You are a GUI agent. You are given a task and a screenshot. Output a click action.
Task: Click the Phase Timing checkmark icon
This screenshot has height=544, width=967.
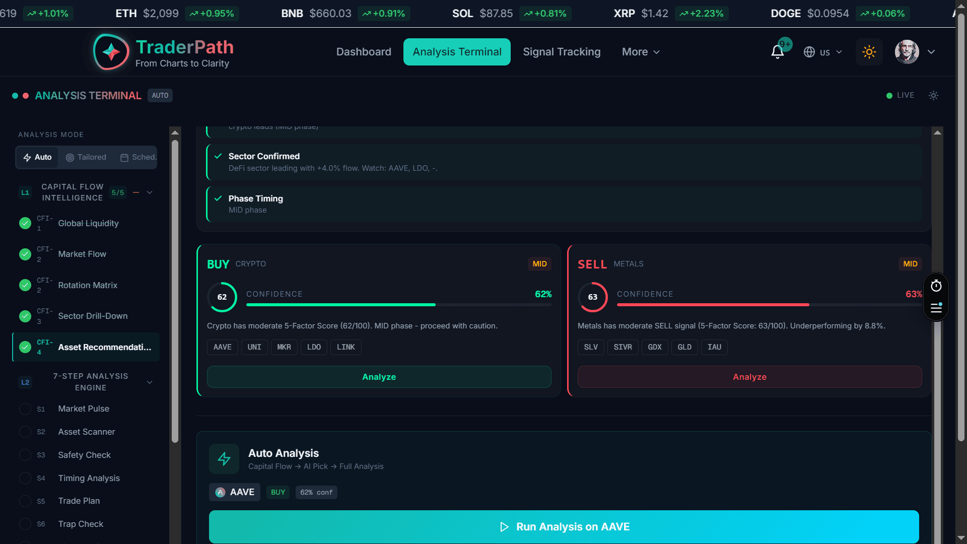218,198
